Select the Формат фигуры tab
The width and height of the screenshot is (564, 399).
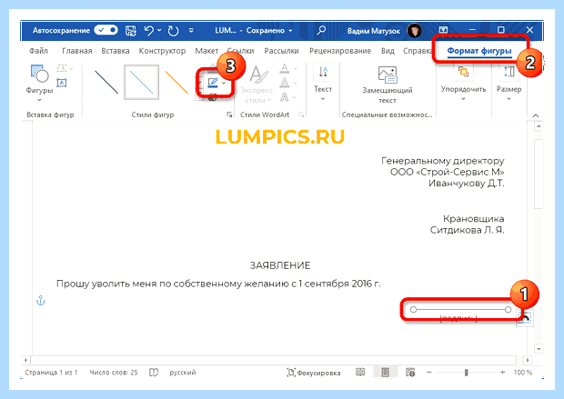tap(479, 51)
